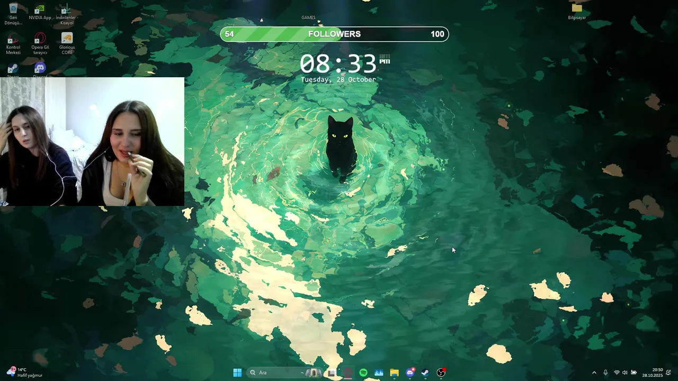Expand the hidden system tray icons
Screen dimensions: 678x381
594,373
